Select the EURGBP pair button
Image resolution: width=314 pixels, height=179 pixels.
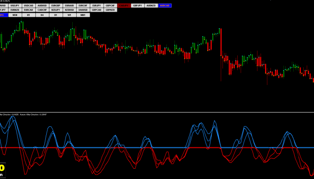(x=56, y=5)
